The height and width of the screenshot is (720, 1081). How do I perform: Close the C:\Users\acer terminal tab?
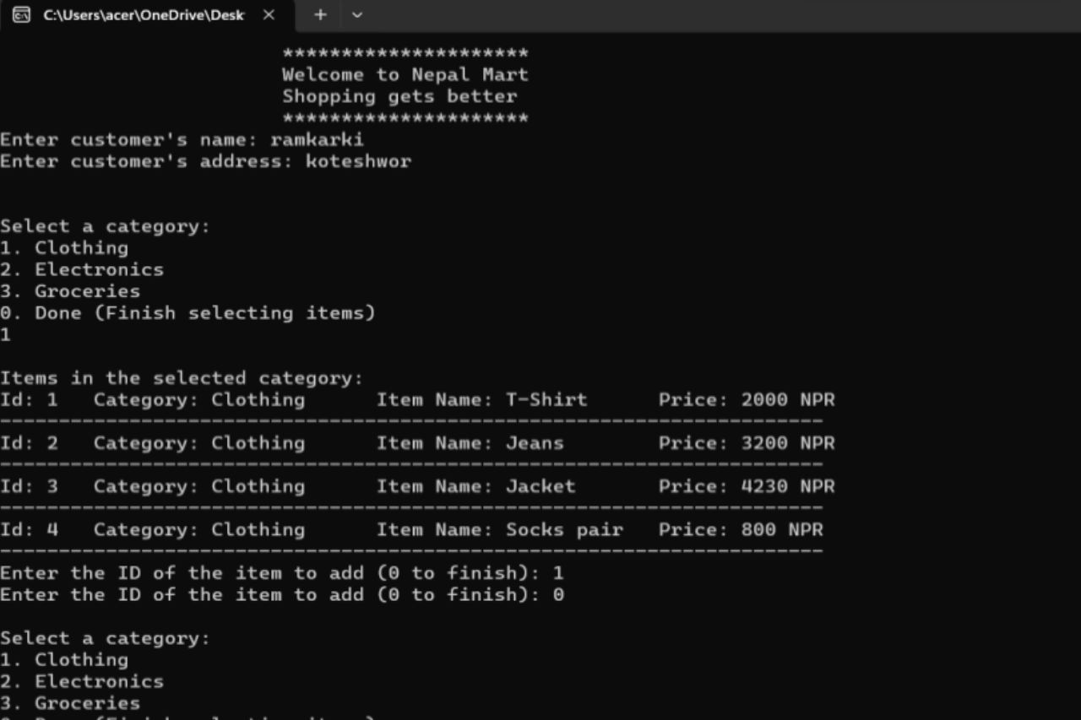[x=269, y=15]
